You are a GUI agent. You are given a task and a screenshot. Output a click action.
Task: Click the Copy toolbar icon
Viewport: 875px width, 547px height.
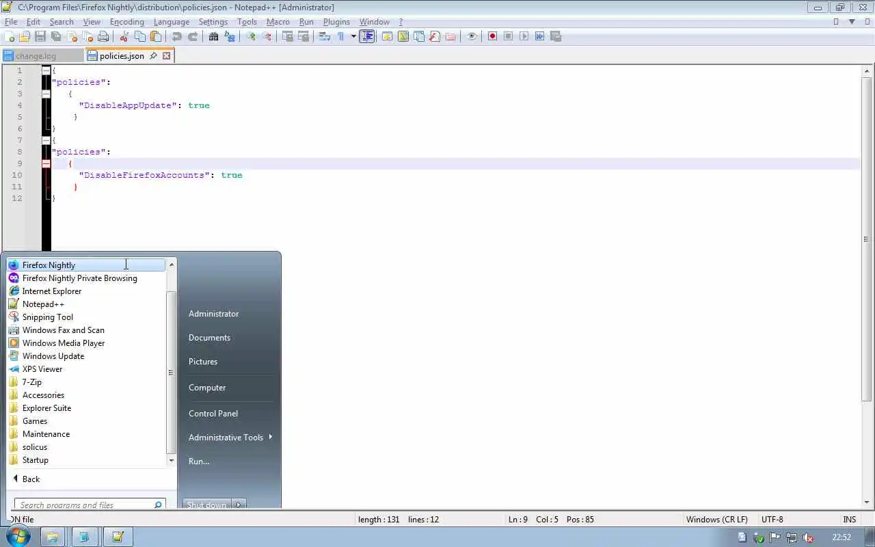(x=140, y=36)
